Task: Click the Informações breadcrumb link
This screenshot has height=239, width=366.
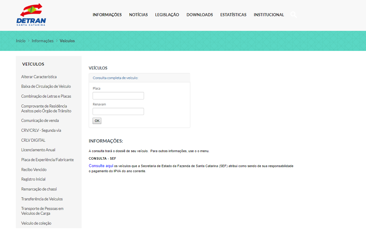Action: coord(42,41)
